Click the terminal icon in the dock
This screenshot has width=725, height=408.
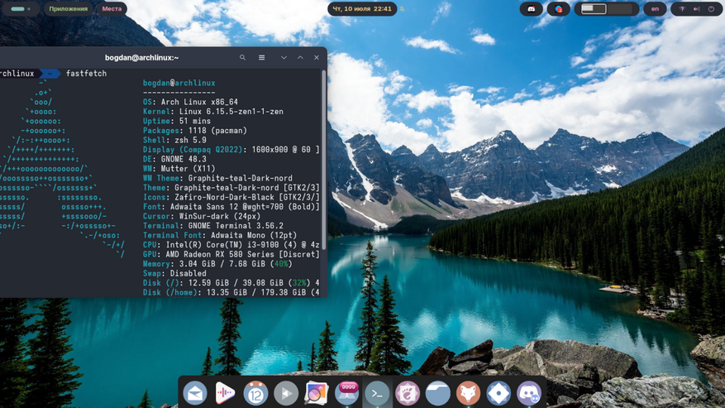pyautogui.click(x=376, y=393)
